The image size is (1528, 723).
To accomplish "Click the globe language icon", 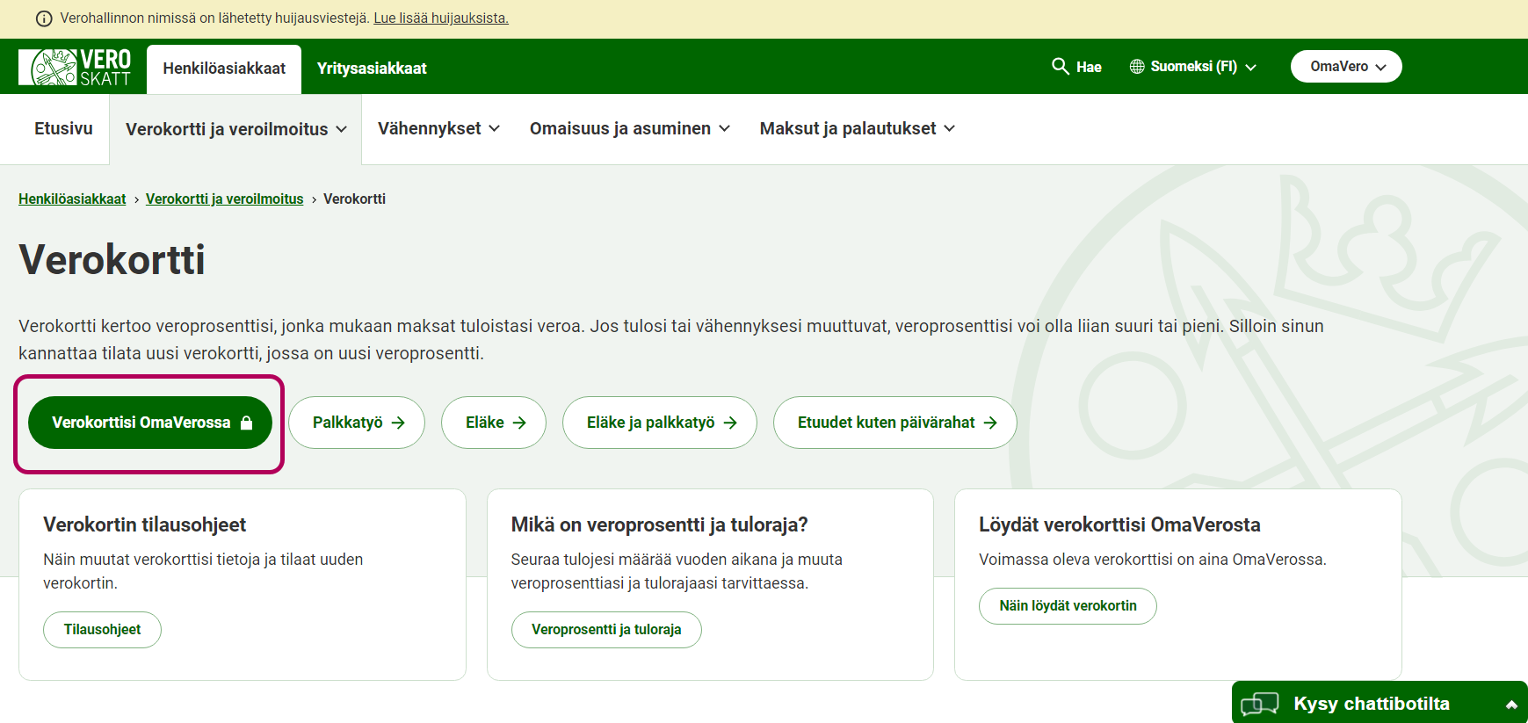I will click(1137, 66).
